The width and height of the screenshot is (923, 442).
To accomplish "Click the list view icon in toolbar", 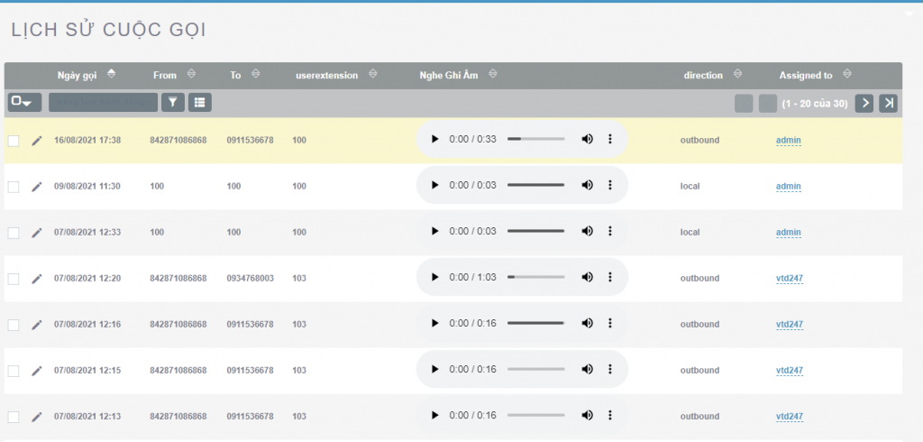I will [199, 103].
